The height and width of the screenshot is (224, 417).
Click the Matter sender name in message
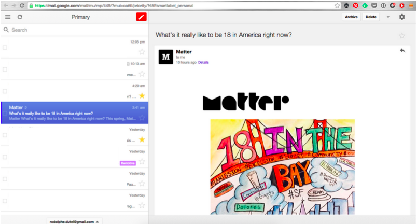(x=184, y=52)
